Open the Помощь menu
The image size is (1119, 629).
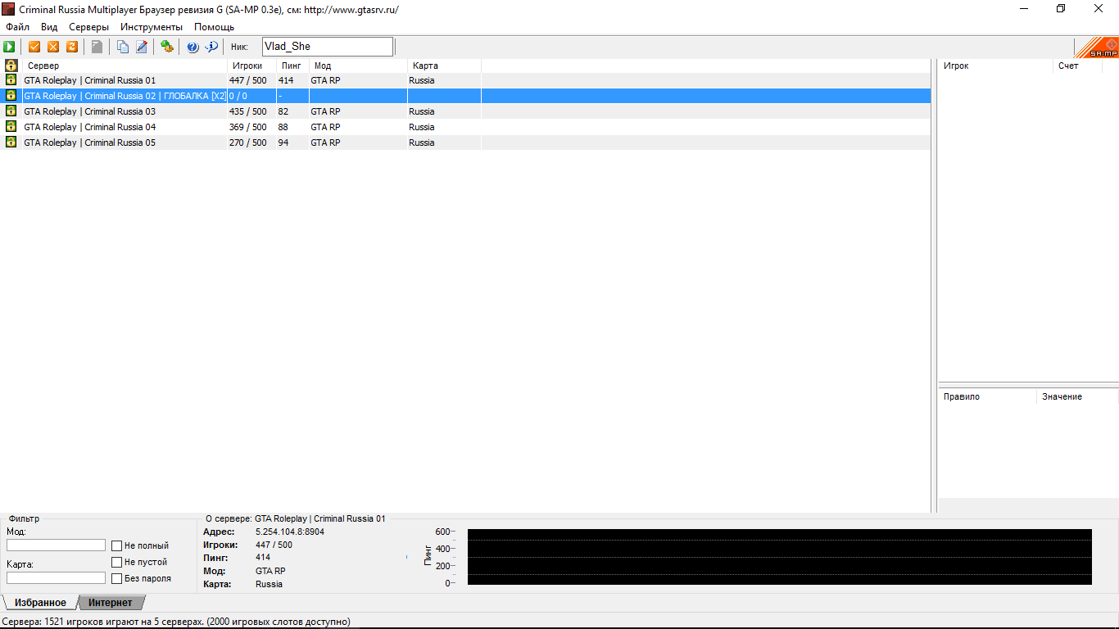(x=214, y=27)
